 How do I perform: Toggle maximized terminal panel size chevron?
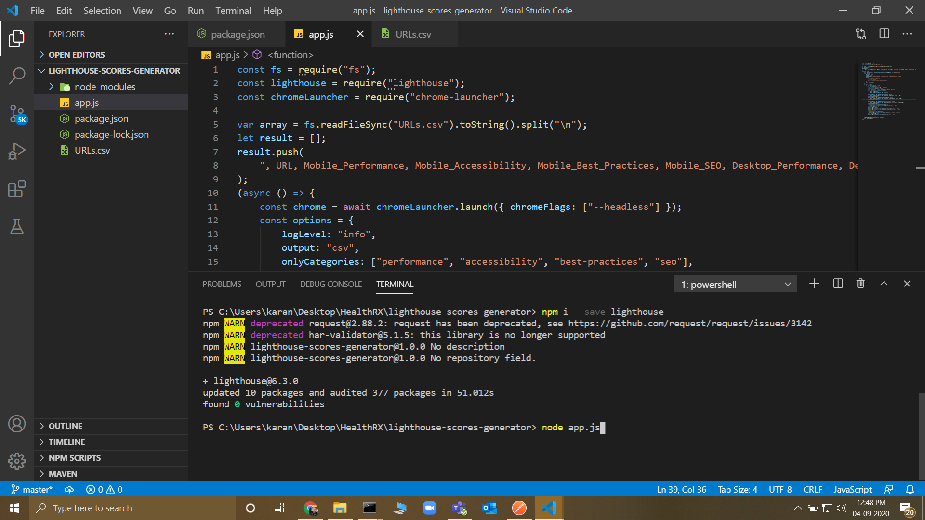point(884,284)
